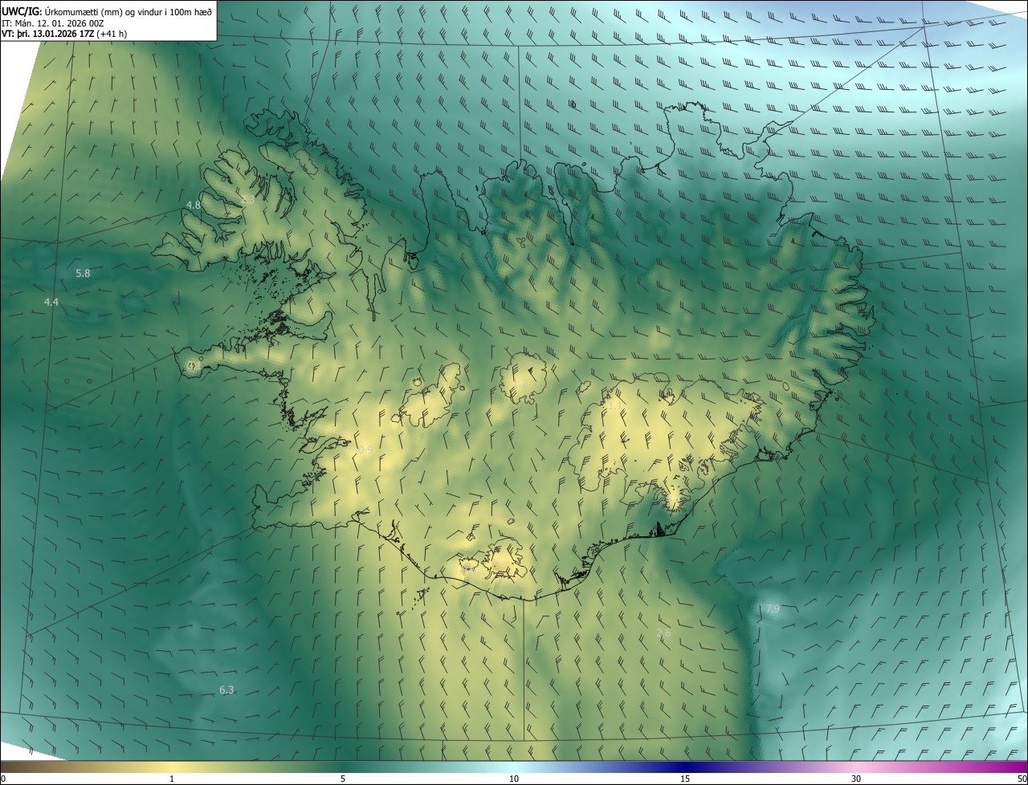Click color scale tick label "1"
This screenshot has width=1028, height=785.
172,779
